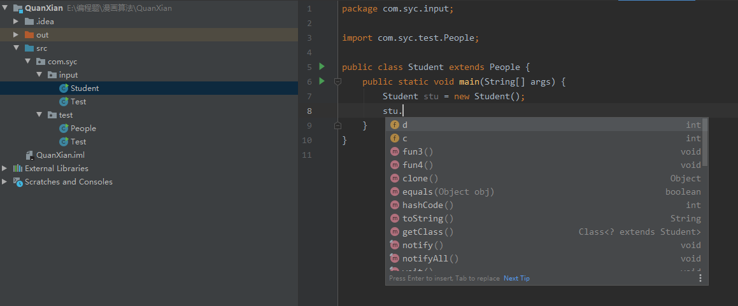Click the Next Tip link

tap(516, 278)
